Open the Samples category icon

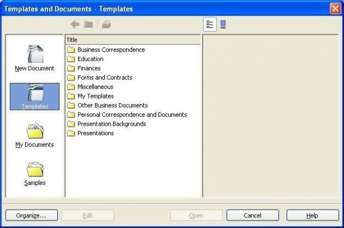(x=34, y=173)
